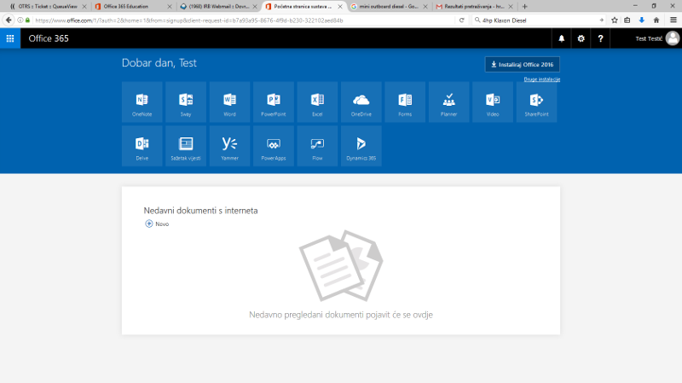682x383 pixels.
Task: Follow the Druge instalacije link
Action: (541, 79)
